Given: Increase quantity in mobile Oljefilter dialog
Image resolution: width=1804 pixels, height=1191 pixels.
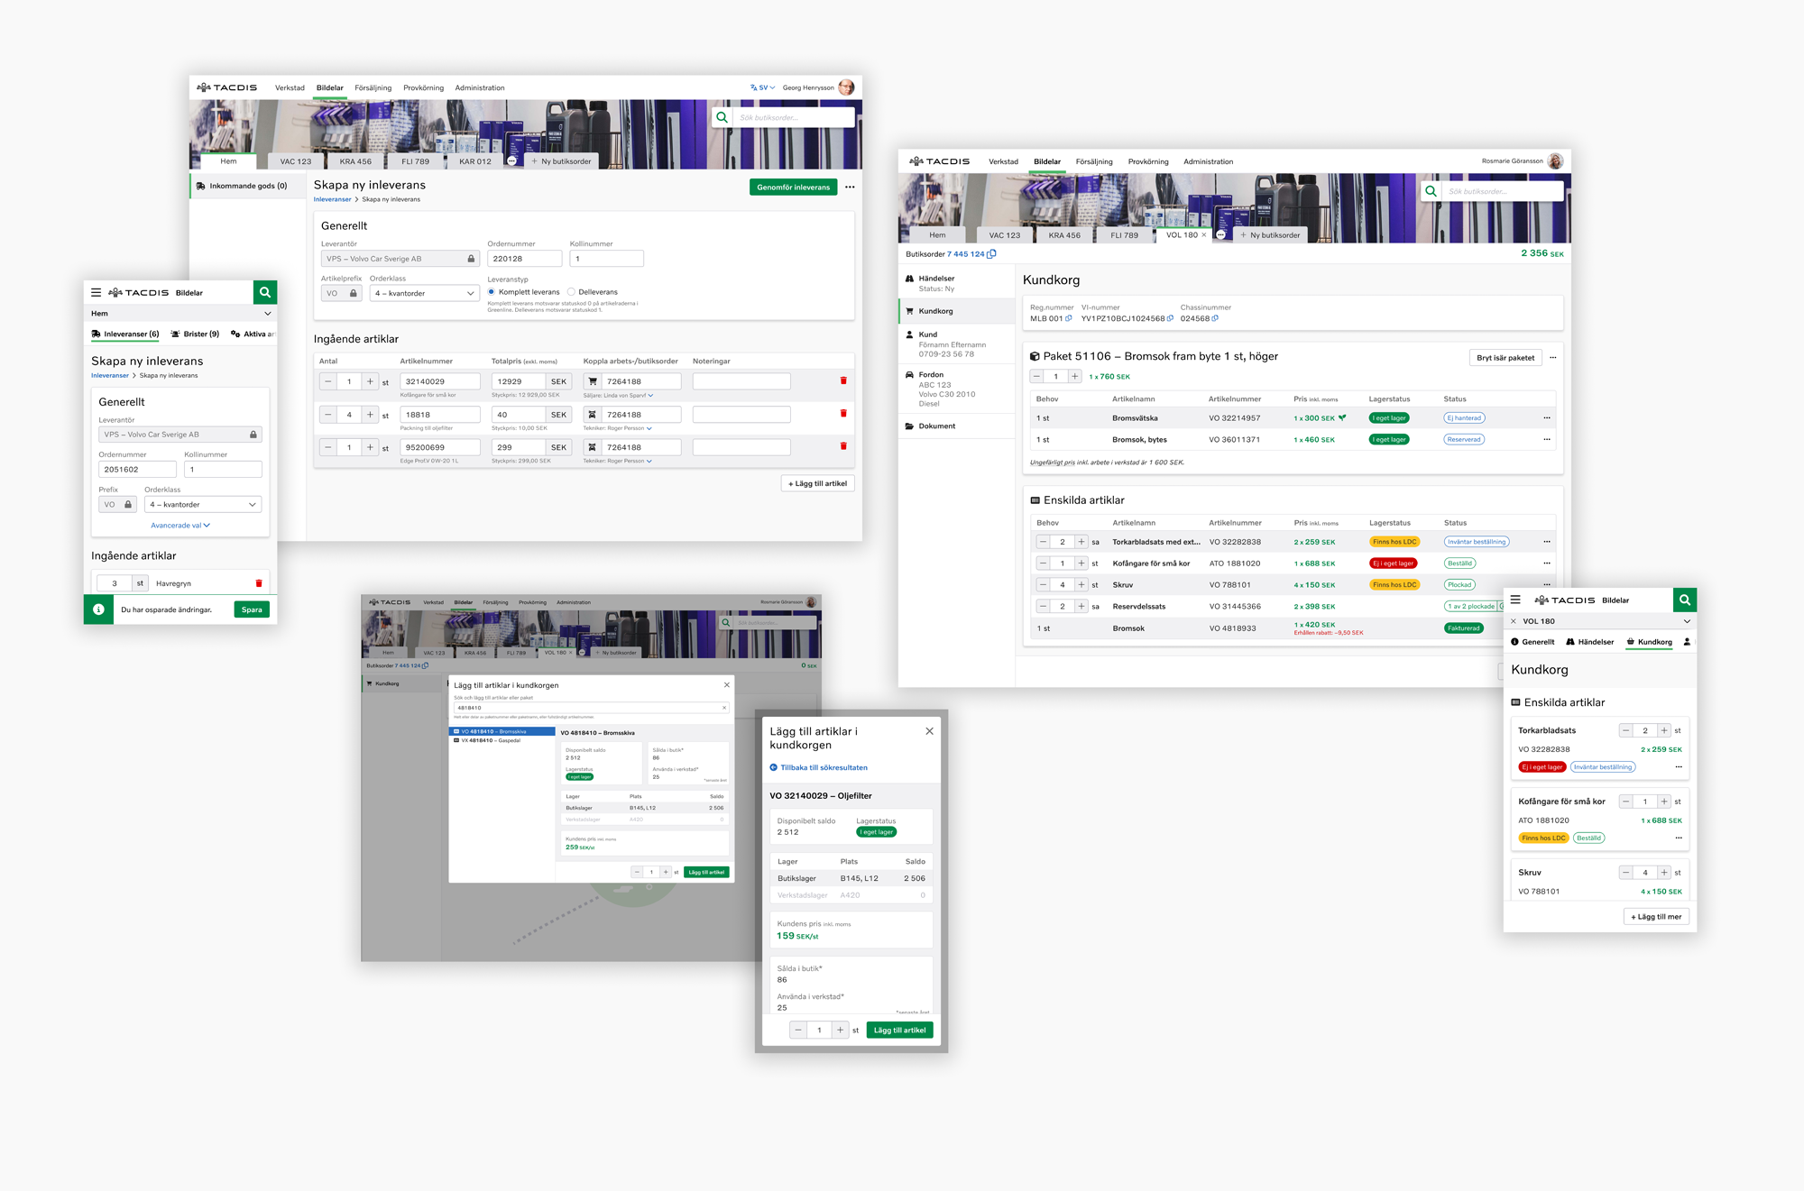Looking at the screenshot, I should point(840,1030).
